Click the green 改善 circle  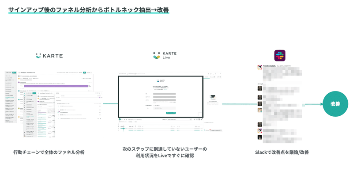pyautogui.click(x=335, y=104)
